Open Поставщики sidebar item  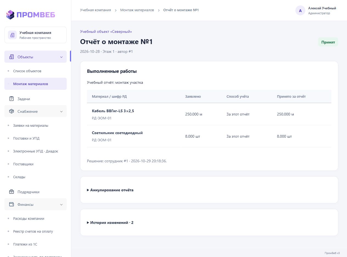[23, 164]
